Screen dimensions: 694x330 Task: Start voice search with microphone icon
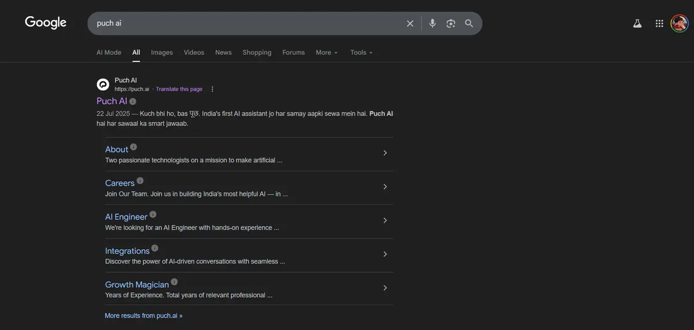point(432,24)
